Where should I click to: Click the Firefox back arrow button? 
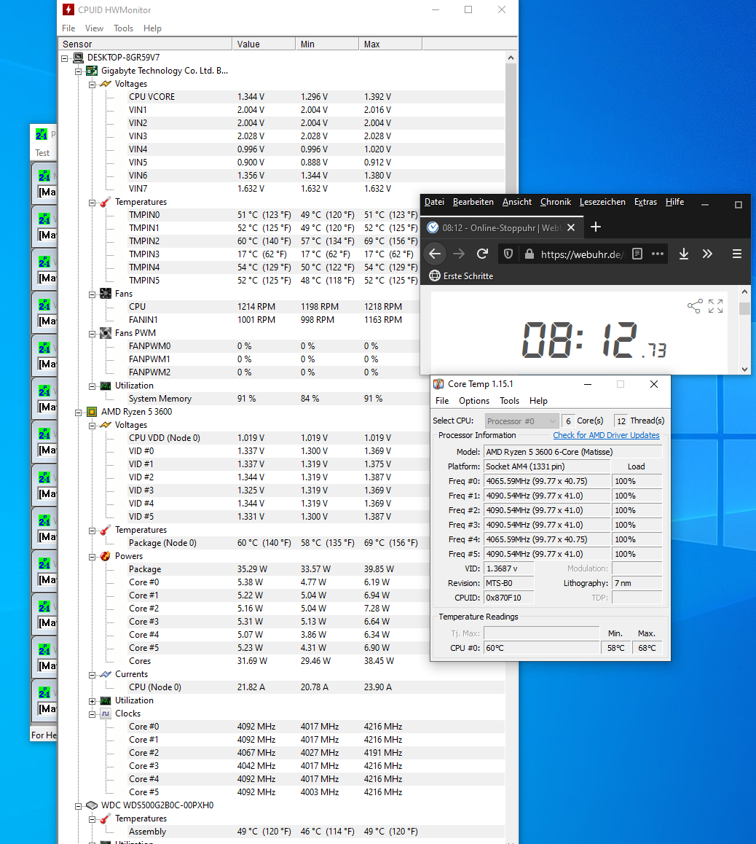[x=435, y=254]
